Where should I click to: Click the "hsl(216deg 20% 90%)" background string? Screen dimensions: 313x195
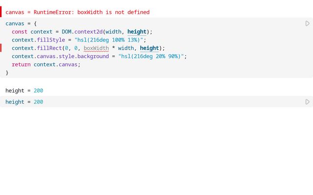(x=151, y=57)
